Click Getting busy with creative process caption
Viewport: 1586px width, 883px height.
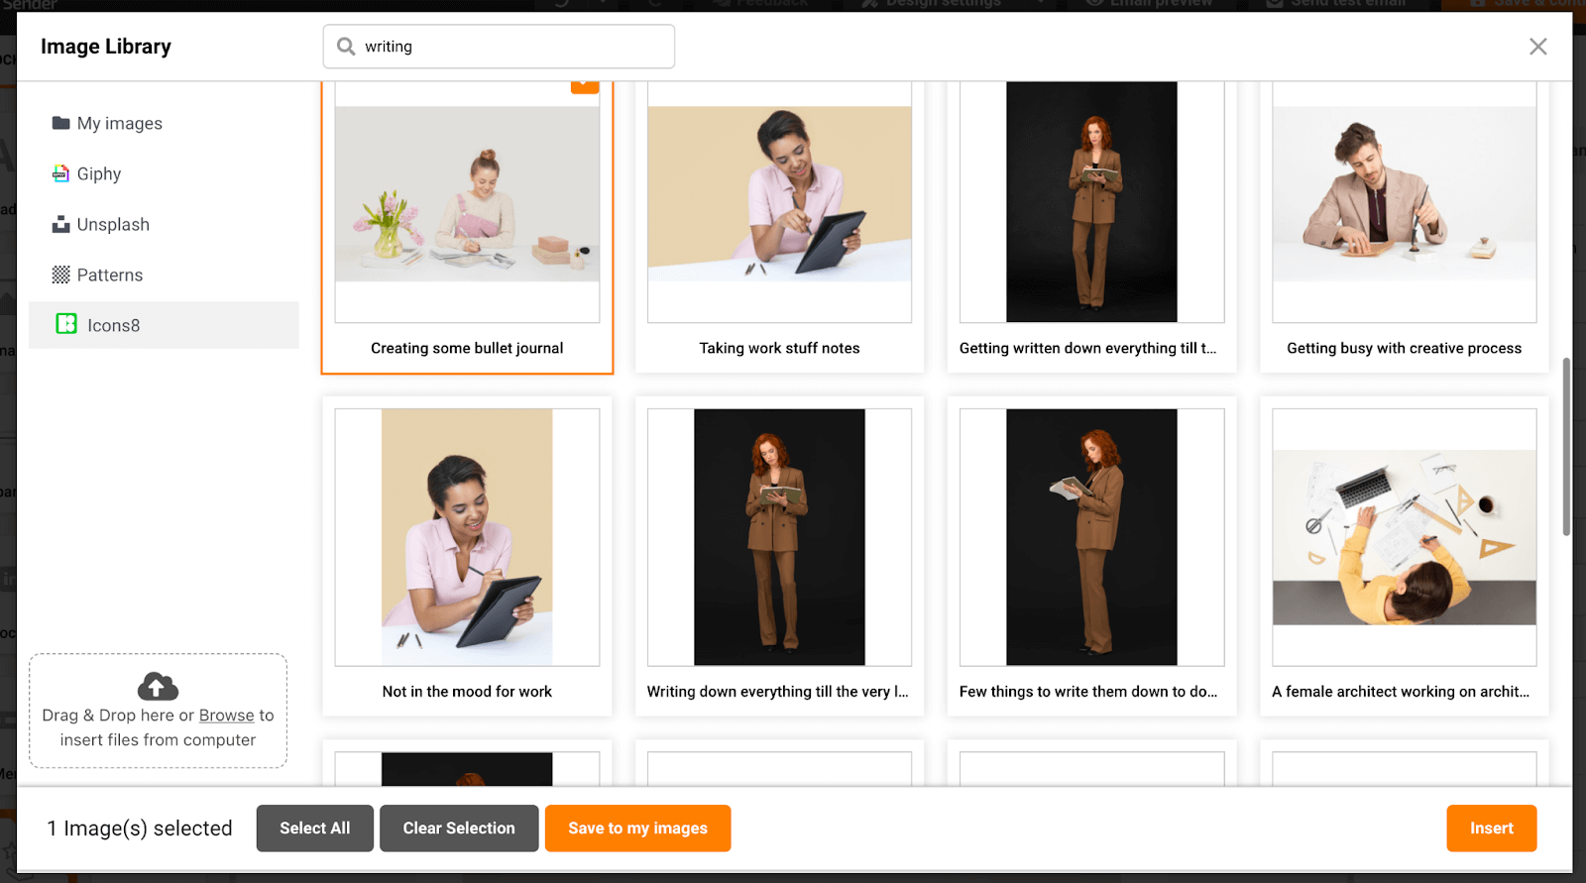[x=1404, y=348]
